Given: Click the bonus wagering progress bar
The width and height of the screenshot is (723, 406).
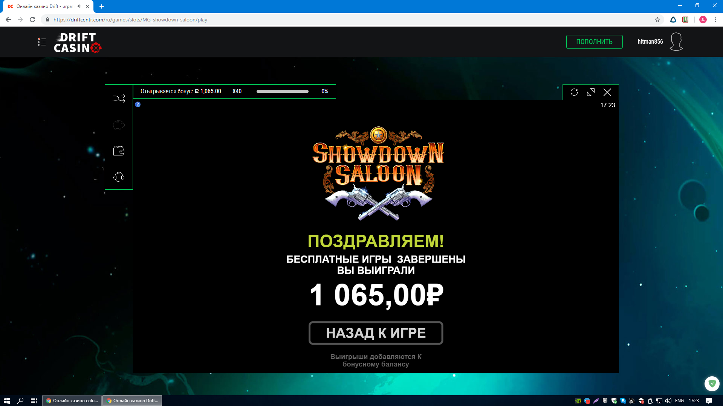Looking at the screenshot, I should tap(283, 91).
